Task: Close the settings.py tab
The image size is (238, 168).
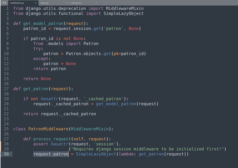Action: pyautogui.click(x=97, y=3)
